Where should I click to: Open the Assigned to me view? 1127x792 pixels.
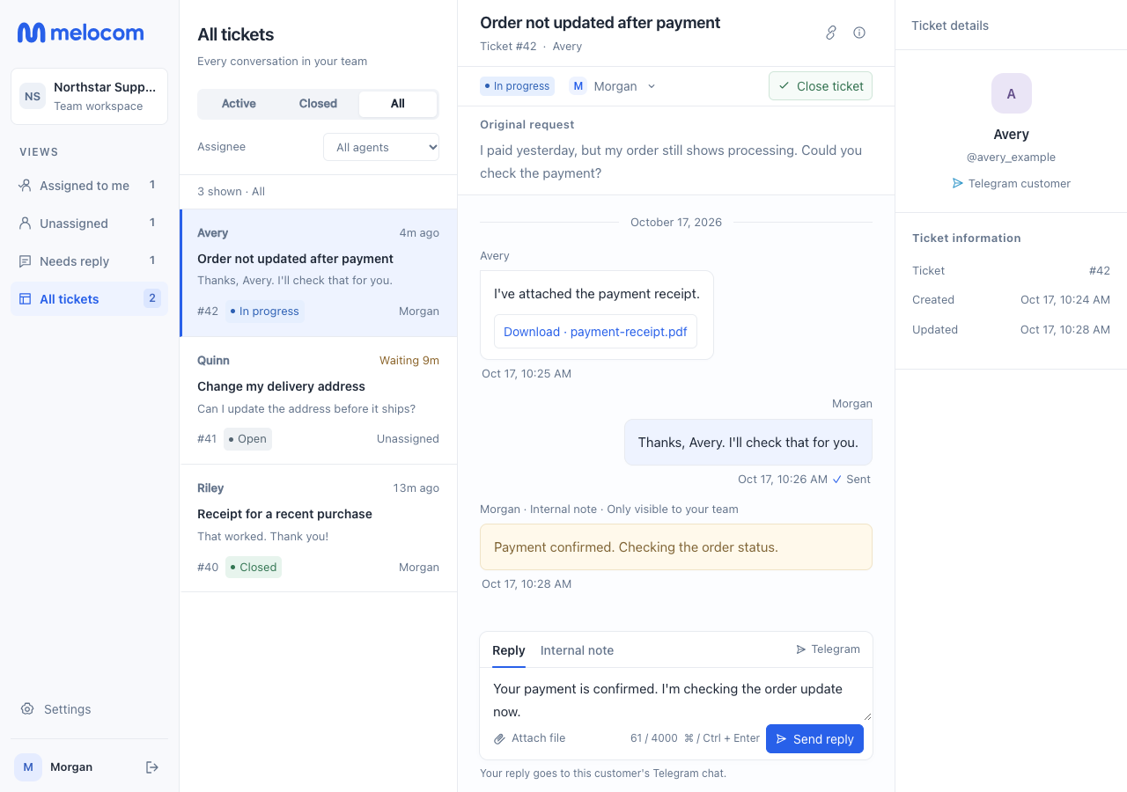(89, 186)
